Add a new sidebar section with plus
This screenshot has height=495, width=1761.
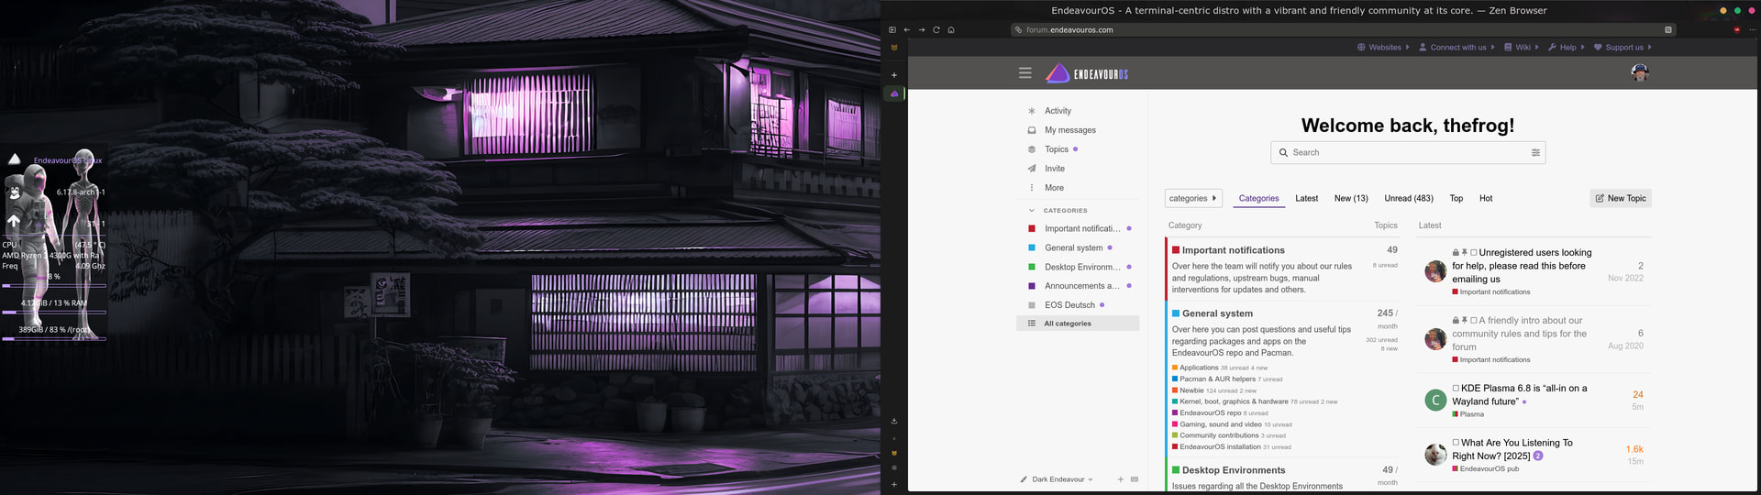click(1121, 479)
